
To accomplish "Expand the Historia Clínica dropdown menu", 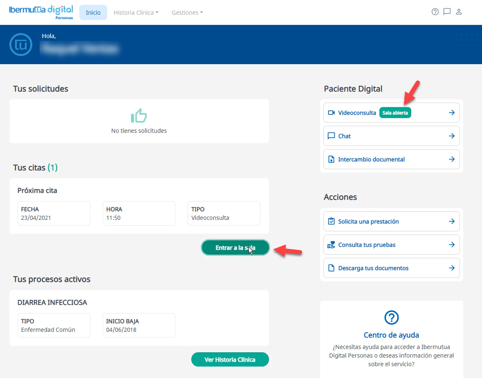I will tap(136, 13).
